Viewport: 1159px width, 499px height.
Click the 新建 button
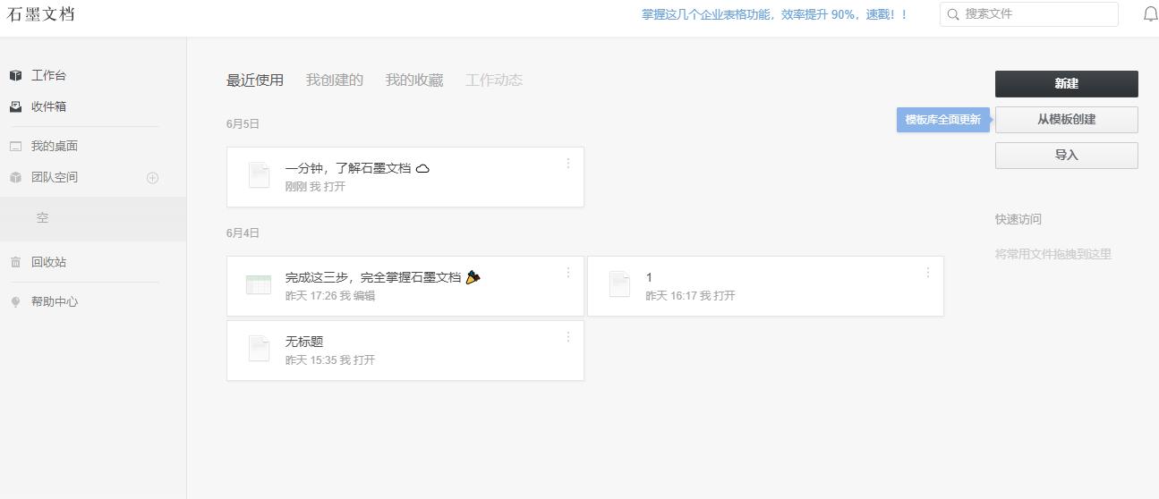pos(1066,84)
